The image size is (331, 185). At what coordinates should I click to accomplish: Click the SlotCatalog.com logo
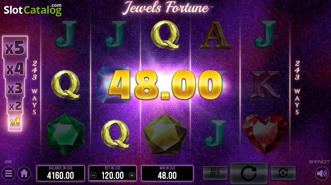tap(33, 10)
